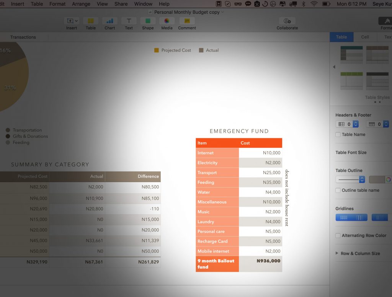Select the Text tool icon

(x=129, y=21)
